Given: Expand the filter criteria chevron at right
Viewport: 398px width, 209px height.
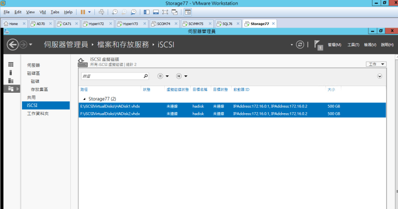Looking at the screenshot, I should pyautogui.click(x=380, y=76).
